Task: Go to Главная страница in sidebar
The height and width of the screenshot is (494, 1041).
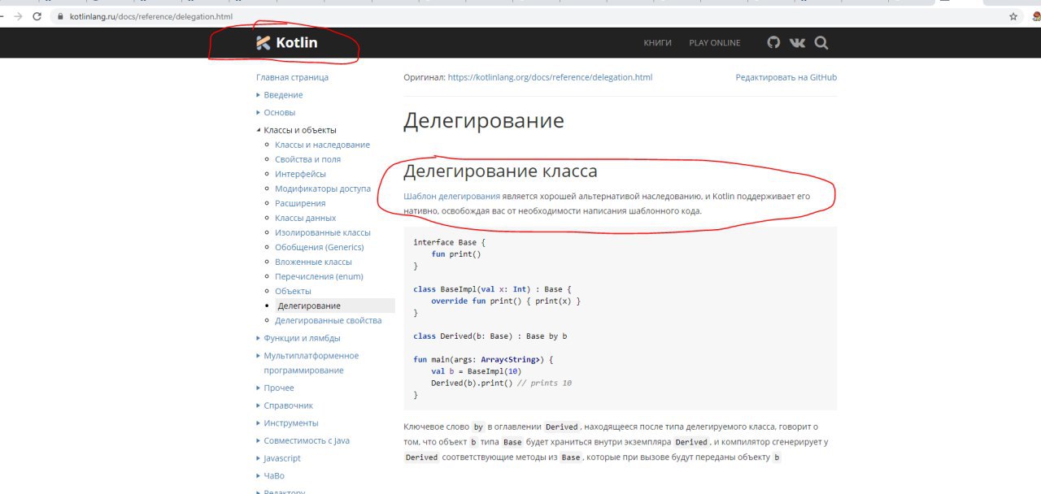Action: click(292, 77)
